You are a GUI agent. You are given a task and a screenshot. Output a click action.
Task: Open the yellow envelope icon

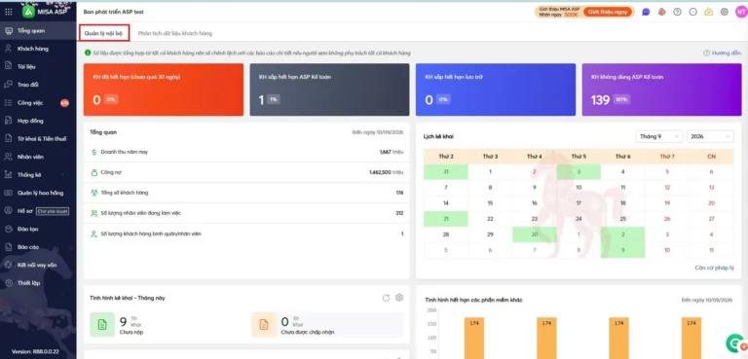pyautogui.click(x=709, y=12)
